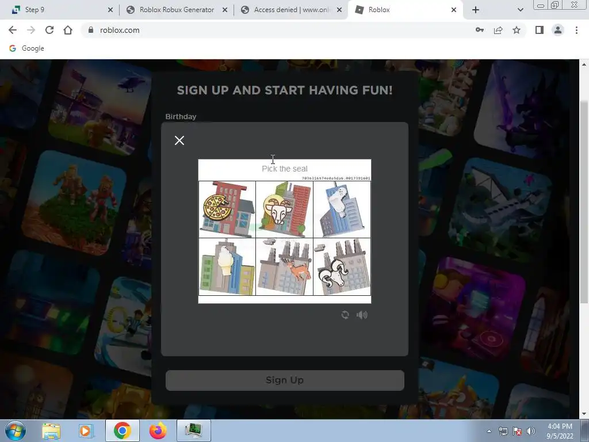The image size is (589, 442).
Task: Select the deer on factory image
Action: tap(284, 267)
